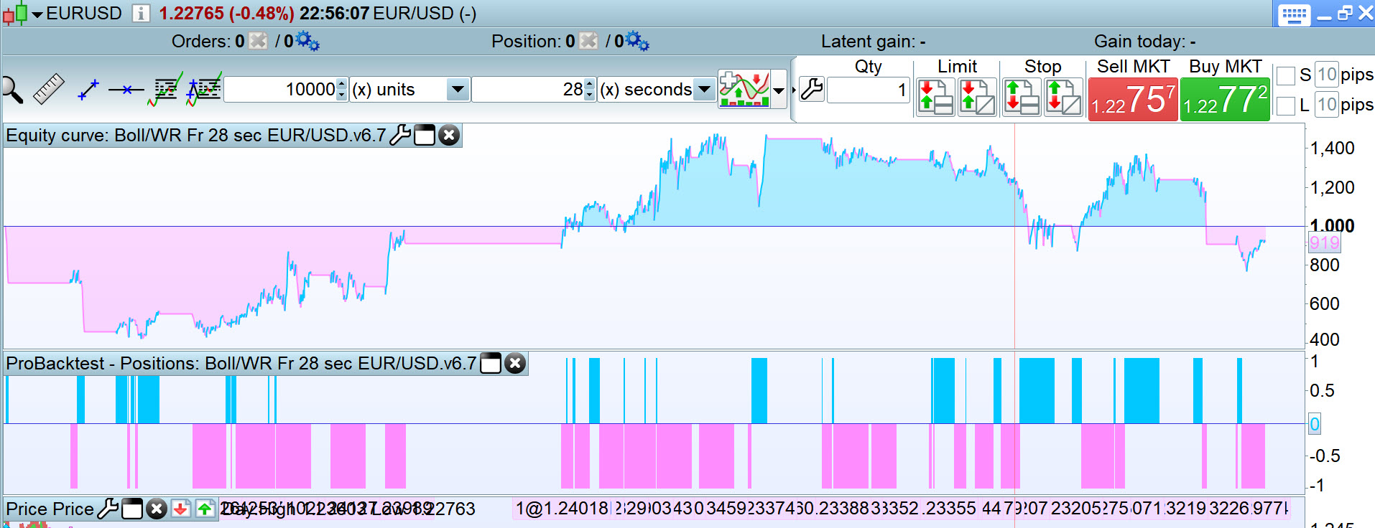Click the green up arrow in Price panel
This screenshot has width=1375, height=528.
pos(205,509)
